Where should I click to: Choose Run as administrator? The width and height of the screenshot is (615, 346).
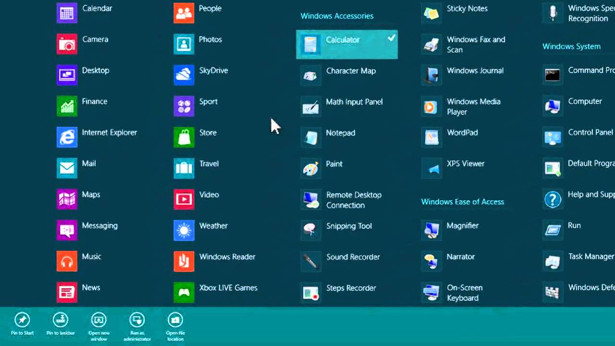(x=137, y=327)
